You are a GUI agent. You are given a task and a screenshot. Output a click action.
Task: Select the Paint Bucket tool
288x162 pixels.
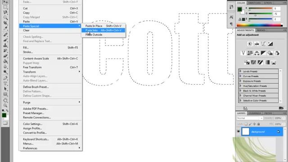[5, 61]
